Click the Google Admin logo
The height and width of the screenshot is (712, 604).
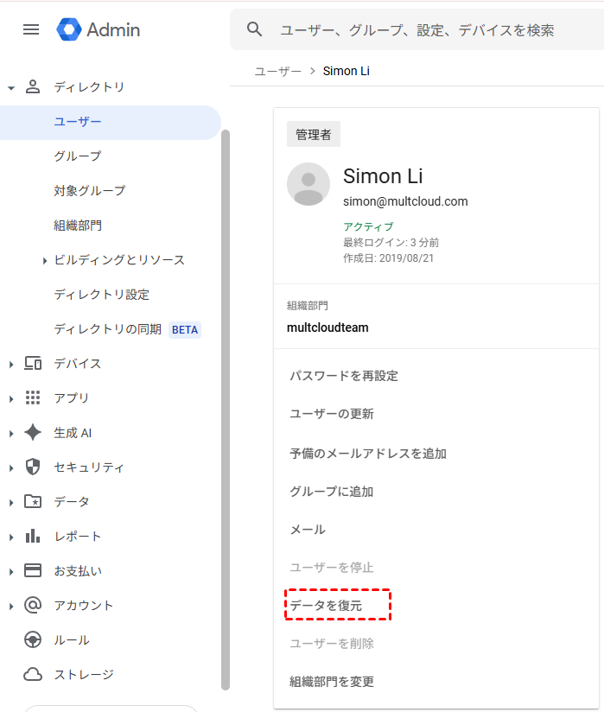(98, 29)
